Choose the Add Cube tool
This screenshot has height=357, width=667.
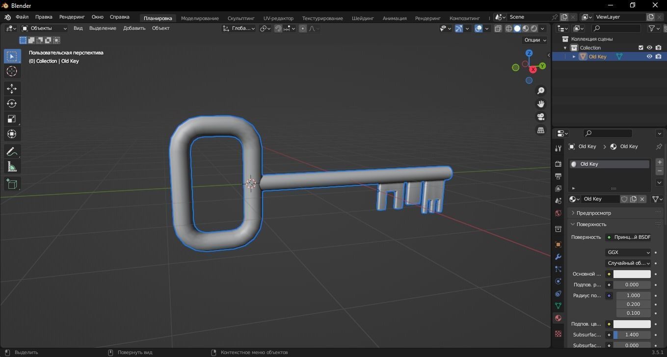12,184
